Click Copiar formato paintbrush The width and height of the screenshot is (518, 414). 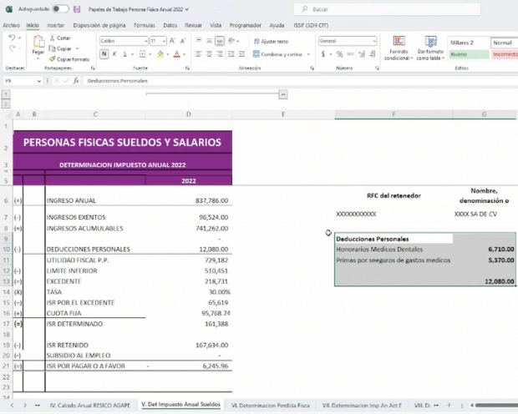coord(69,59)
